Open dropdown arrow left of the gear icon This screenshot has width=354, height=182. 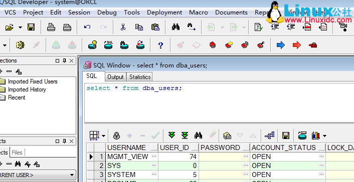pyautogui.click(x=5, y=45)
